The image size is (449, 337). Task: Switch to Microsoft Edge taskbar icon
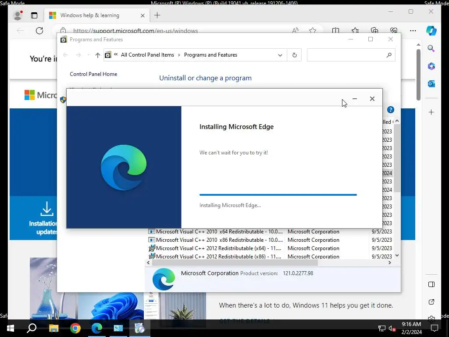click(x=97, y=328)
